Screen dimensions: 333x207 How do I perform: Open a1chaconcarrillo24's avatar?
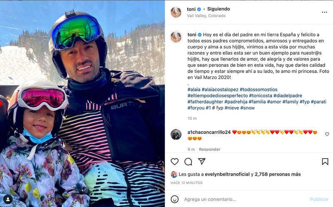click(x=176, y=134)
